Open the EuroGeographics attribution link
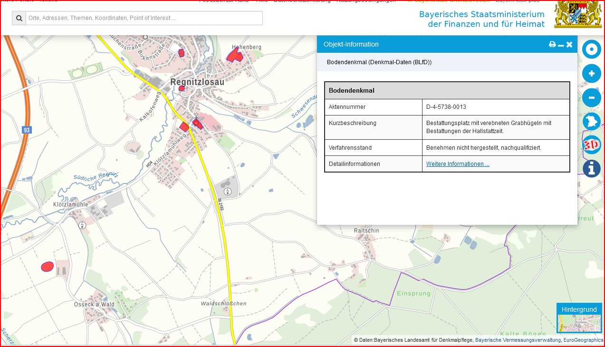 584,340
